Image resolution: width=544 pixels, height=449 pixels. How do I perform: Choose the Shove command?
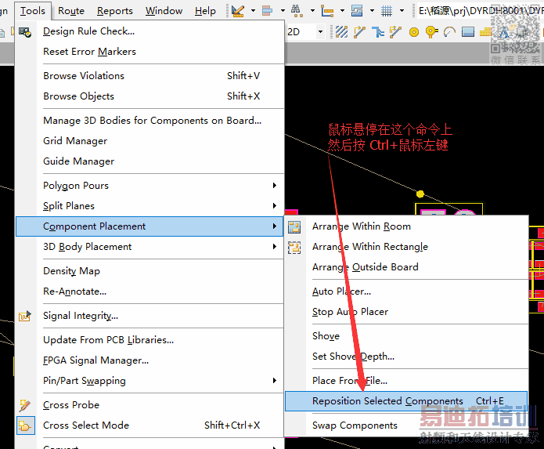[406, 336]
